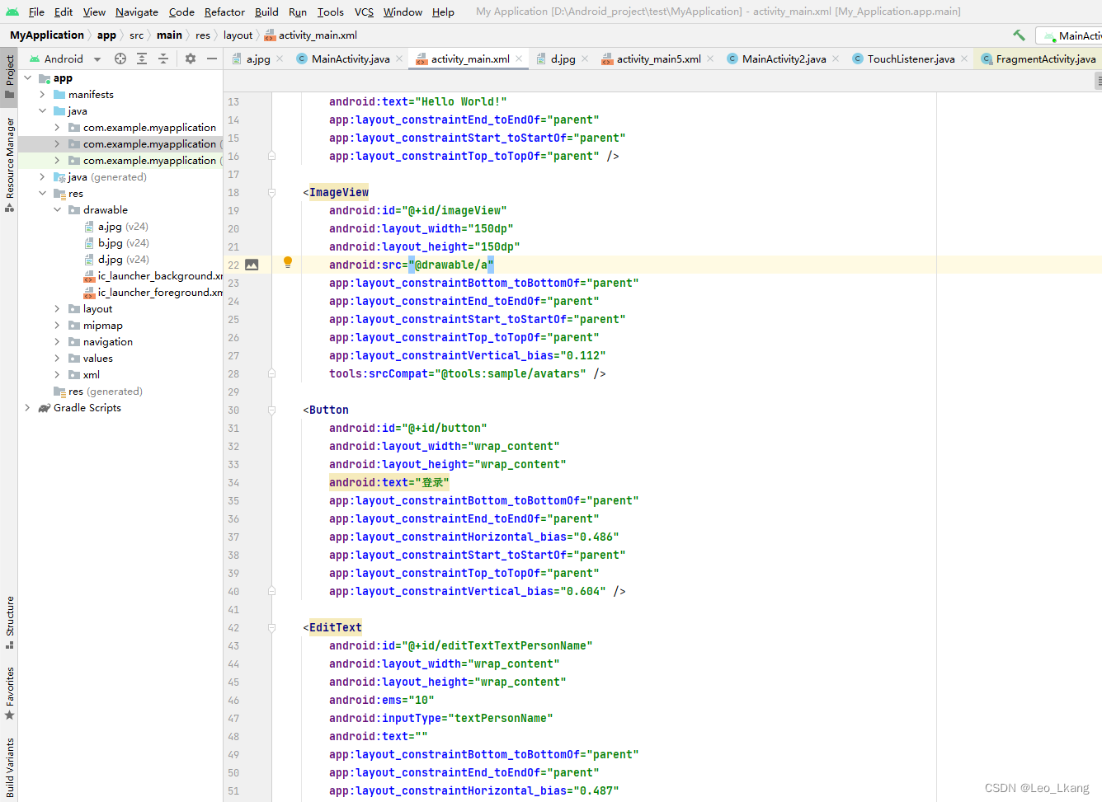Screen dimensions: 1102x802
Task: Click the Expand All icon in Project panel
Action: pyautogui.click(x=142, y=59)
